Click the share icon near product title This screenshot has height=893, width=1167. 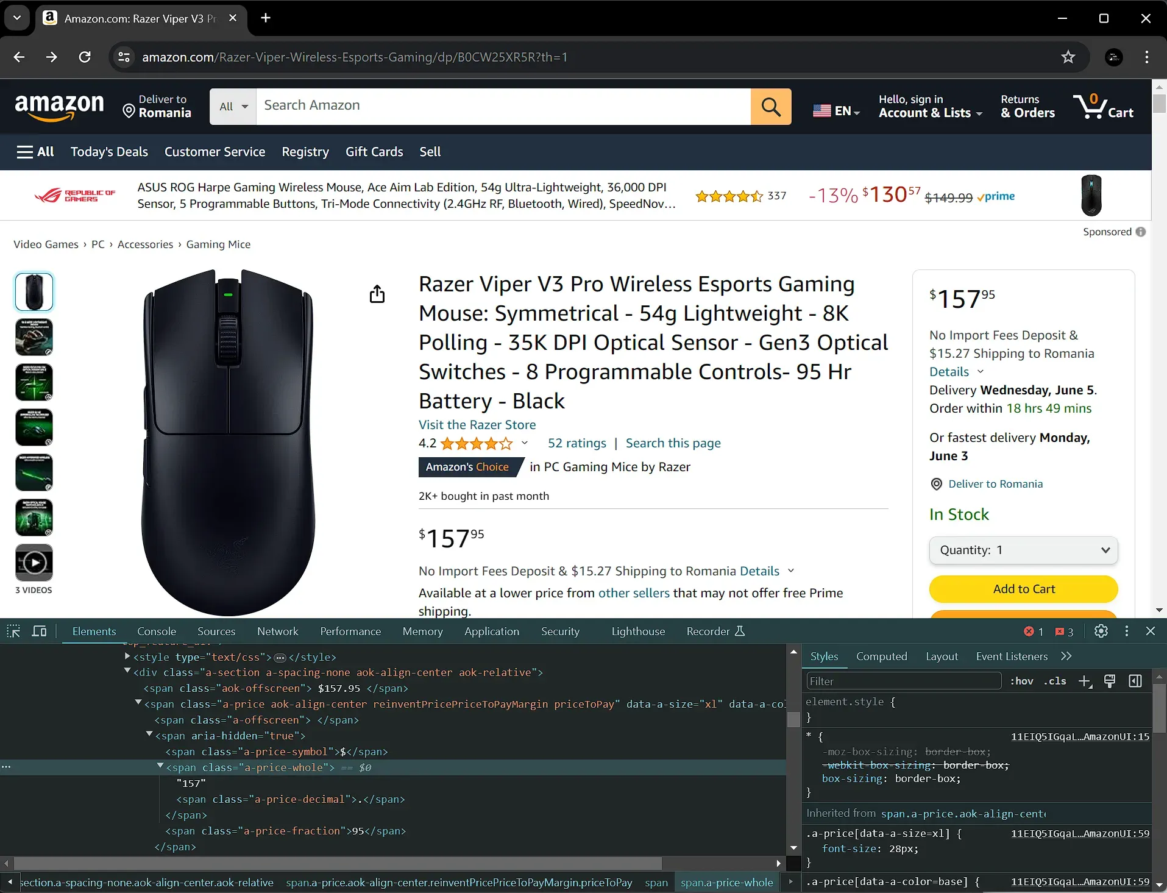point(377,293)
